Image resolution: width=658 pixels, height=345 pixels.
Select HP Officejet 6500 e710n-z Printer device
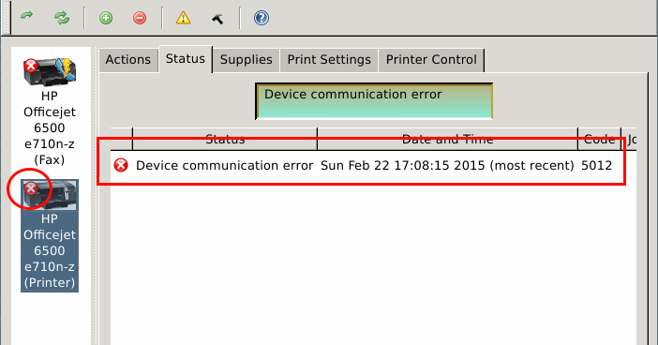click(50, 236)
